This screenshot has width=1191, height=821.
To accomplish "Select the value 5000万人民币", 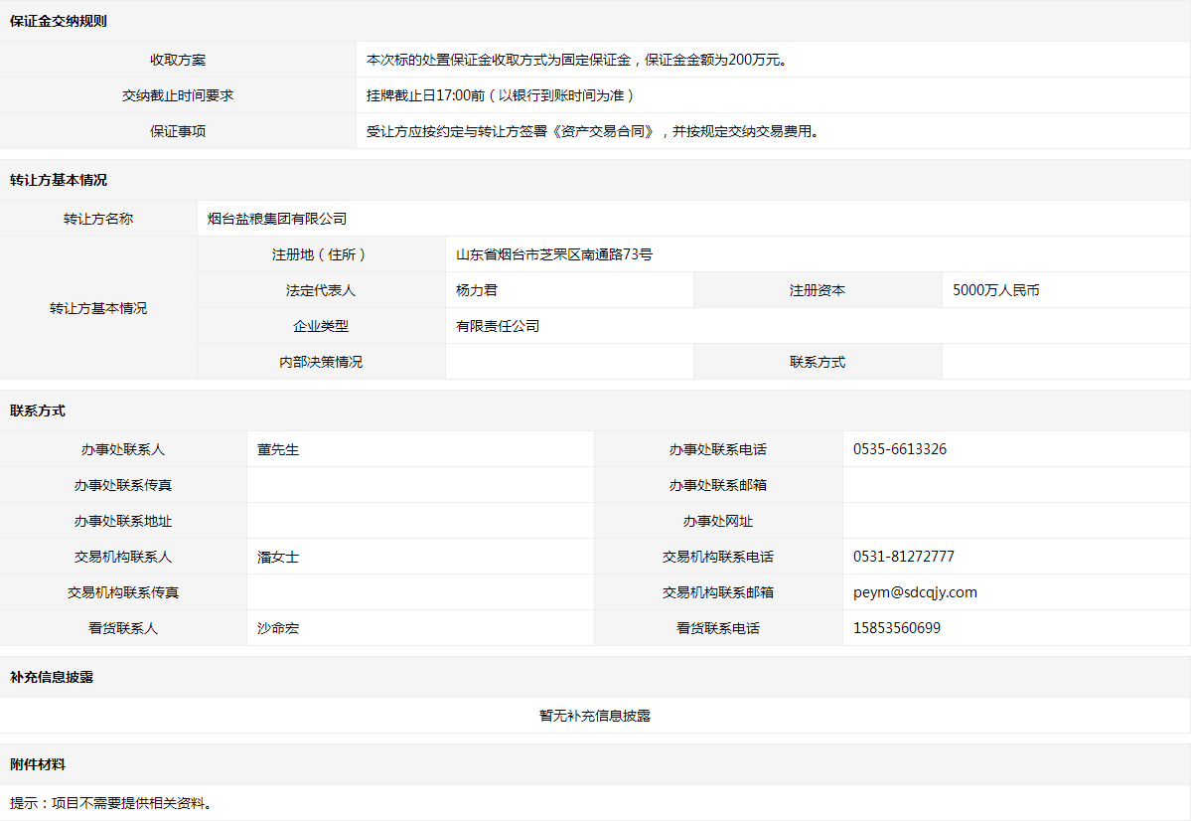I will [995, 289].
